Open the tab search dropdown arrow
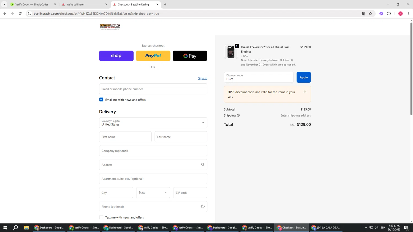 (x=4, y=4)
